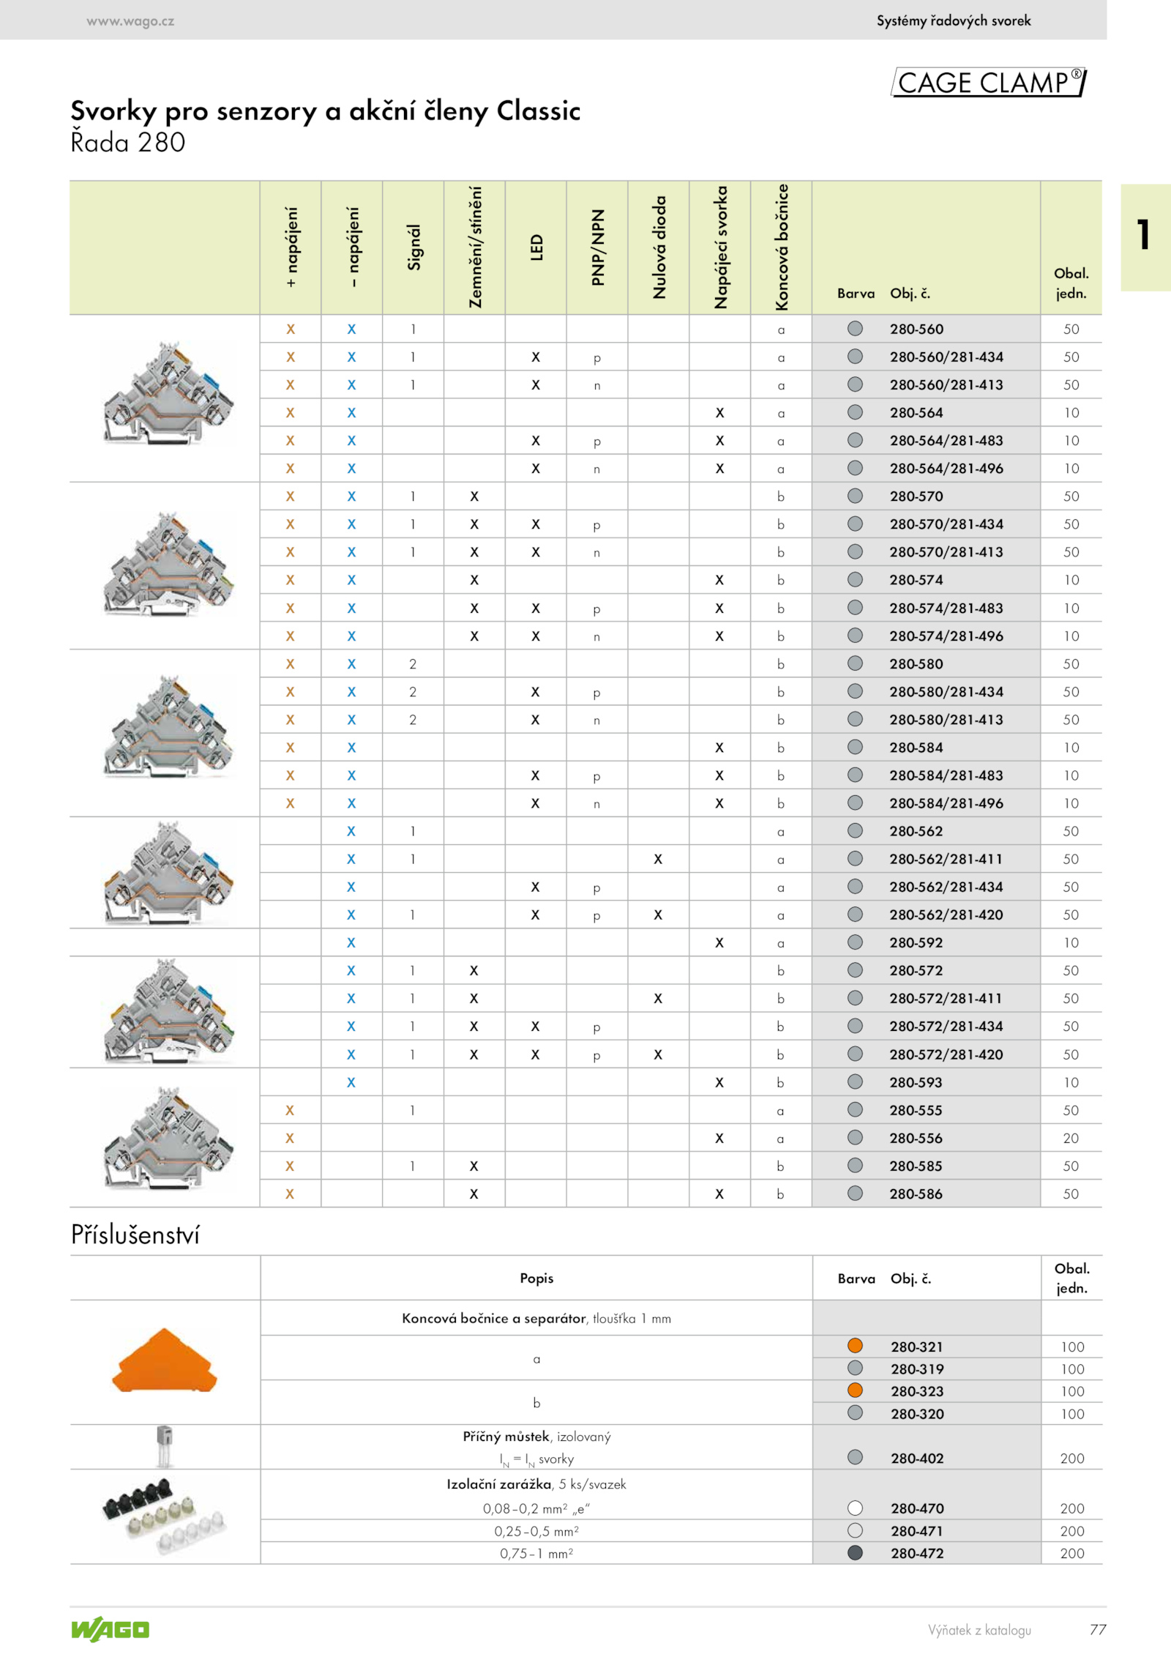Click the 'PNP/NPN' column header
Viewport: 1171px width, 1657px height.
pyautogui.click(x=599, y=247)
